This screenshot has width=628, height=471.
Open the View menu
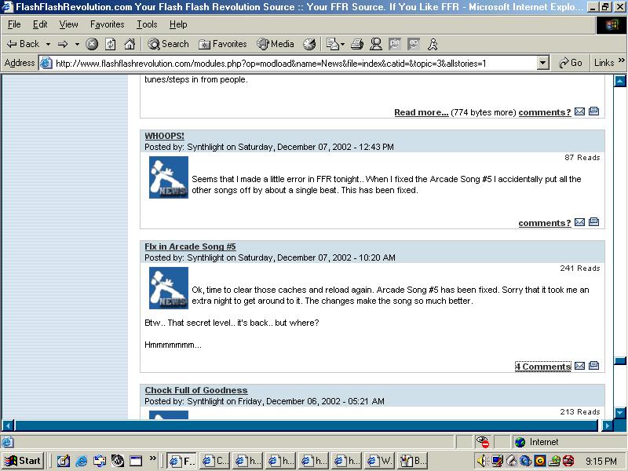[68, 24]
